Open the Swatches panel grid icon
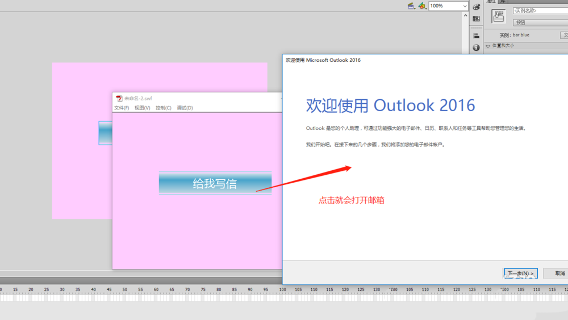The image size is (568, 320). pos(477,19)
